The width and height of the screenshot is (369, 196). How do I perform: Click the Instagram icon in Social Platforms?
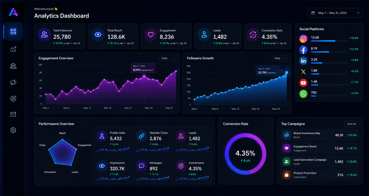point(303,39)
